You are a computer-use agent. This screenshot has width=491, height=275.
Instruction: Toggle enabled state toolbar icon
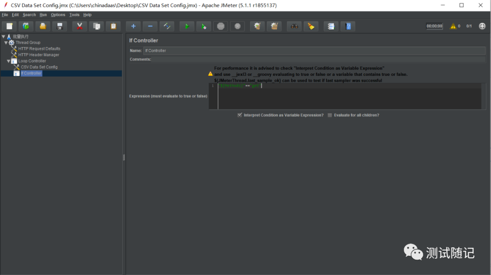(167, 26)
